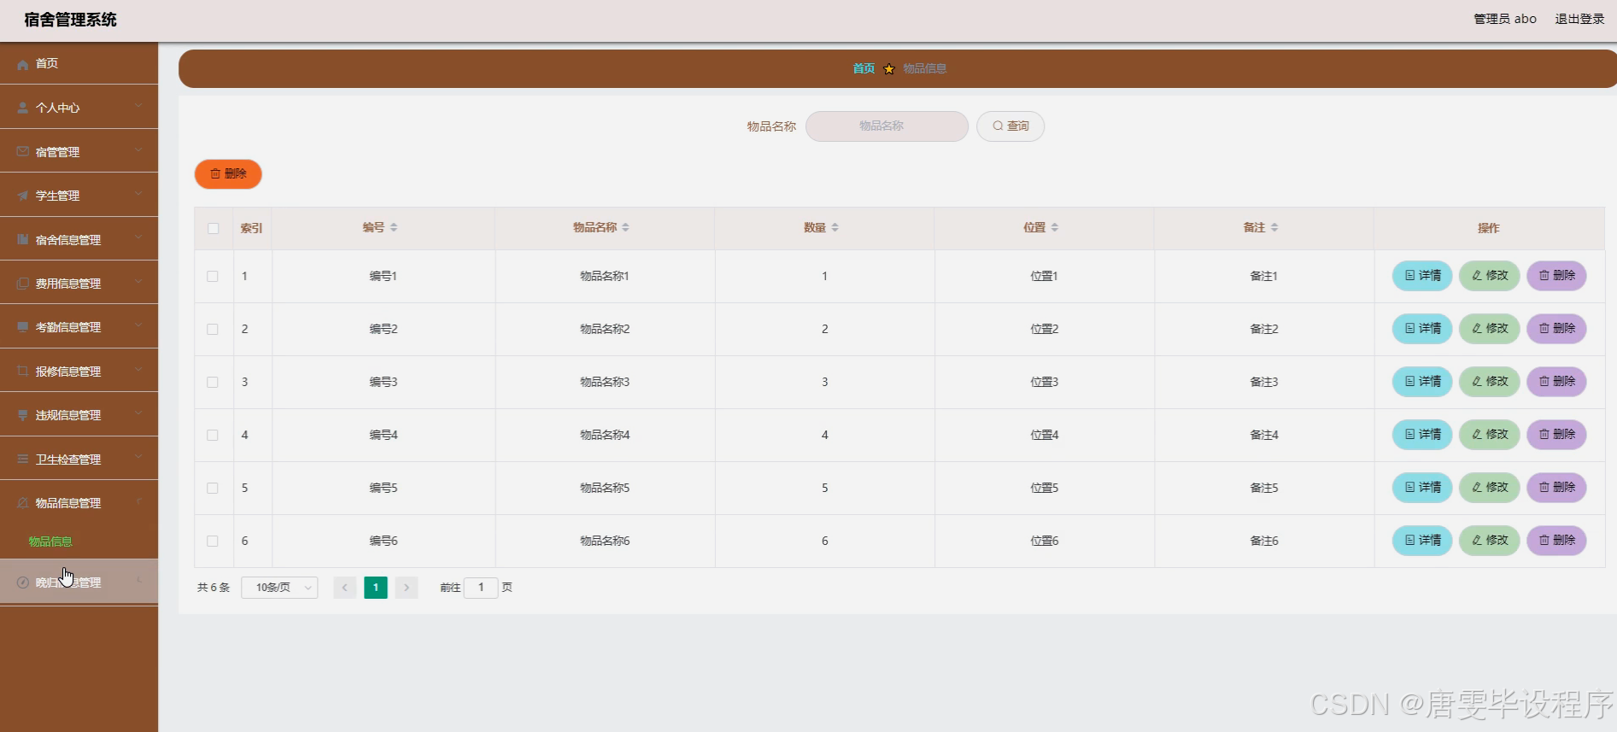
Task: Sort 位置 column using its sort arrows
Action: [1055, 227]
